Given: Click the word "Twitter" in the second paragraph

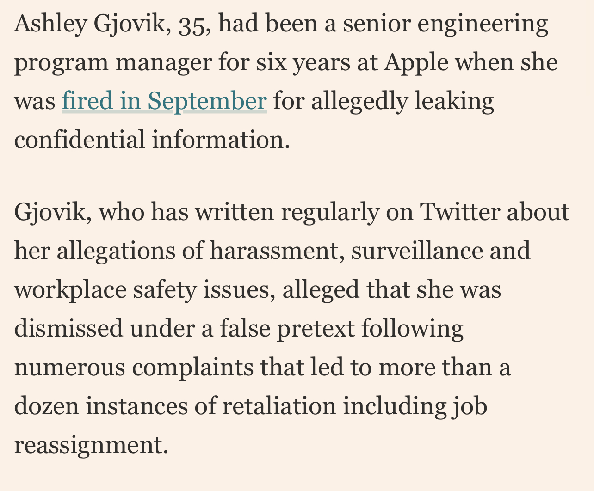Looking at the screenshot, I should click(460, 212).
